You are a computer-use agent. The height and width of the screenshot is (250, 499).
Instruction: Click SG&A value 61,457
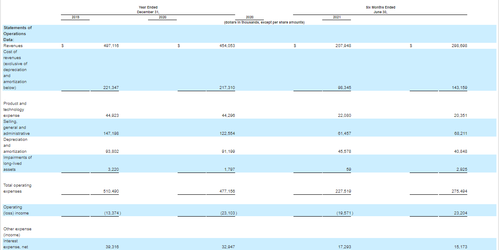[345, 134]
